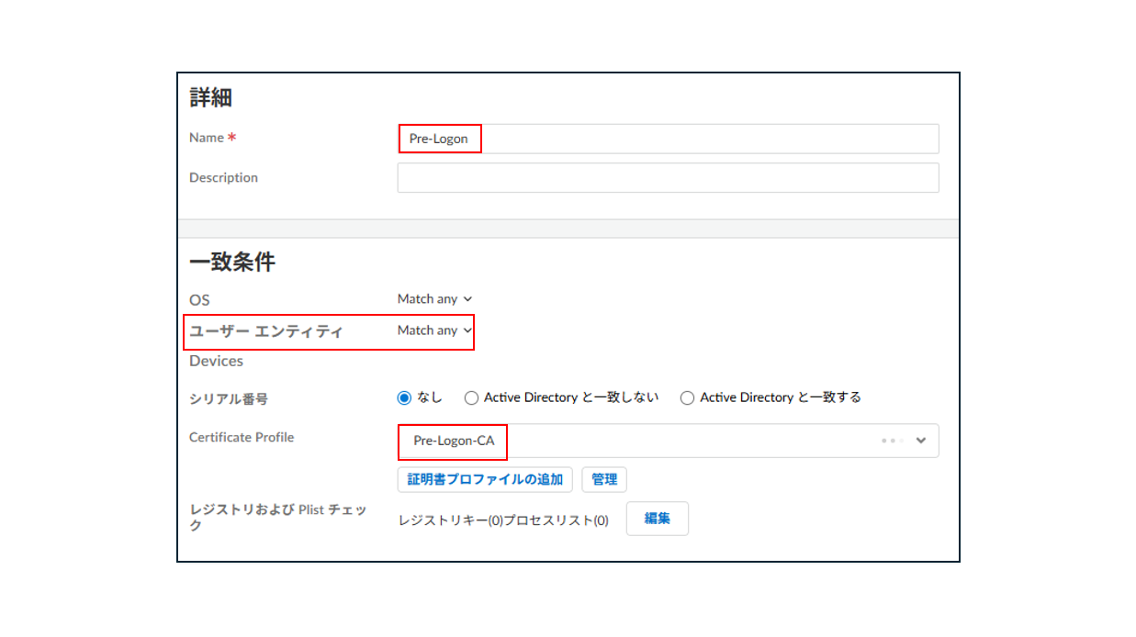The image size is (1136, 637).
Task: Click the red required asterisk beside Name
Action: [x=232, y=138]
